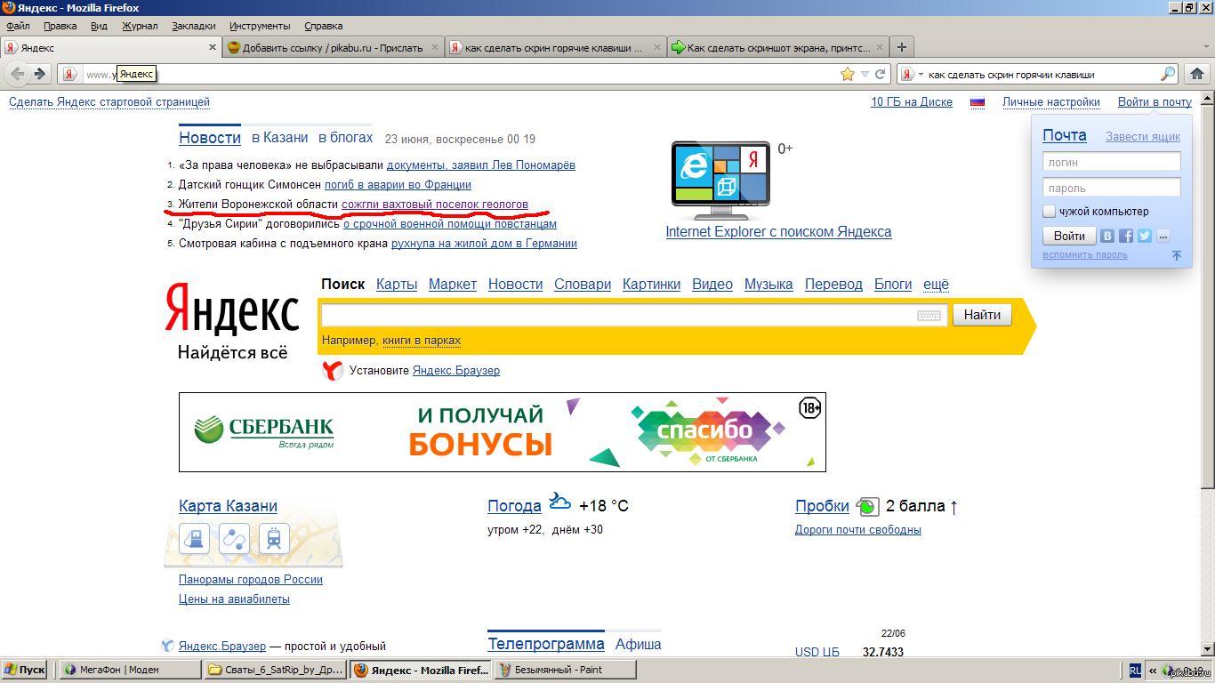Open the Журнал menu

(140, 26)
